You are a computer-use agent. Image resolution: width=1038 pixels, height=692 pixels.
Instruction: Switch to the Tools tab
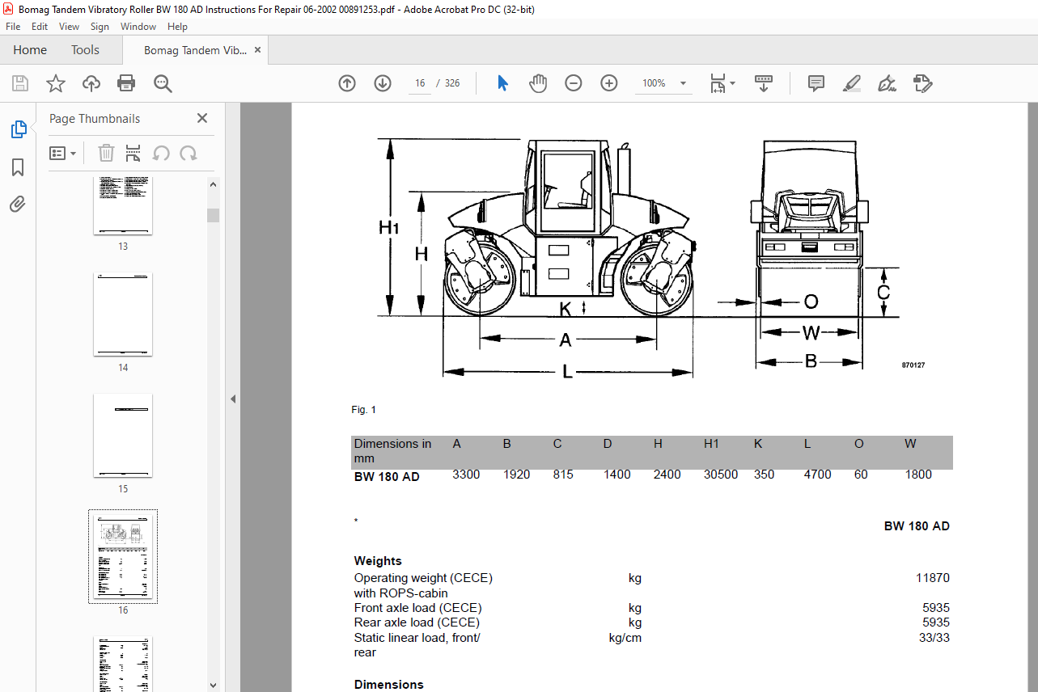(85, 50)
